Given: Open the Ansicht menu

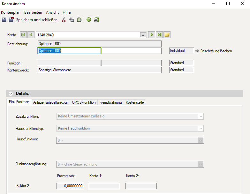Looking at the screenshot, I should pos(52,12).
